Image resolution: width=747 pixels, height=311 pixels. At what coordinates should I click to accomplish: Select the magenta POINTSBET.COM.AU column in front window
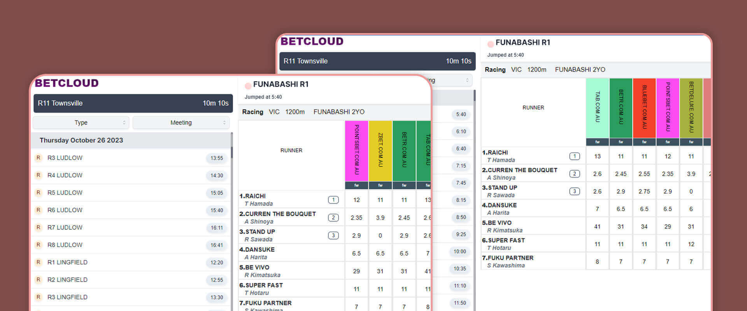point(356,151)
